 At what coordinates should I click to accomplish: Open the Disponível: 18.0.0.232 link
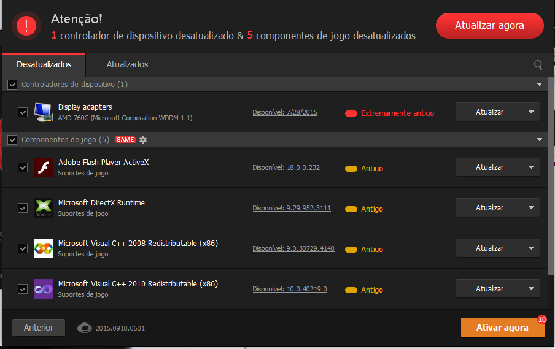coord(286,167)
